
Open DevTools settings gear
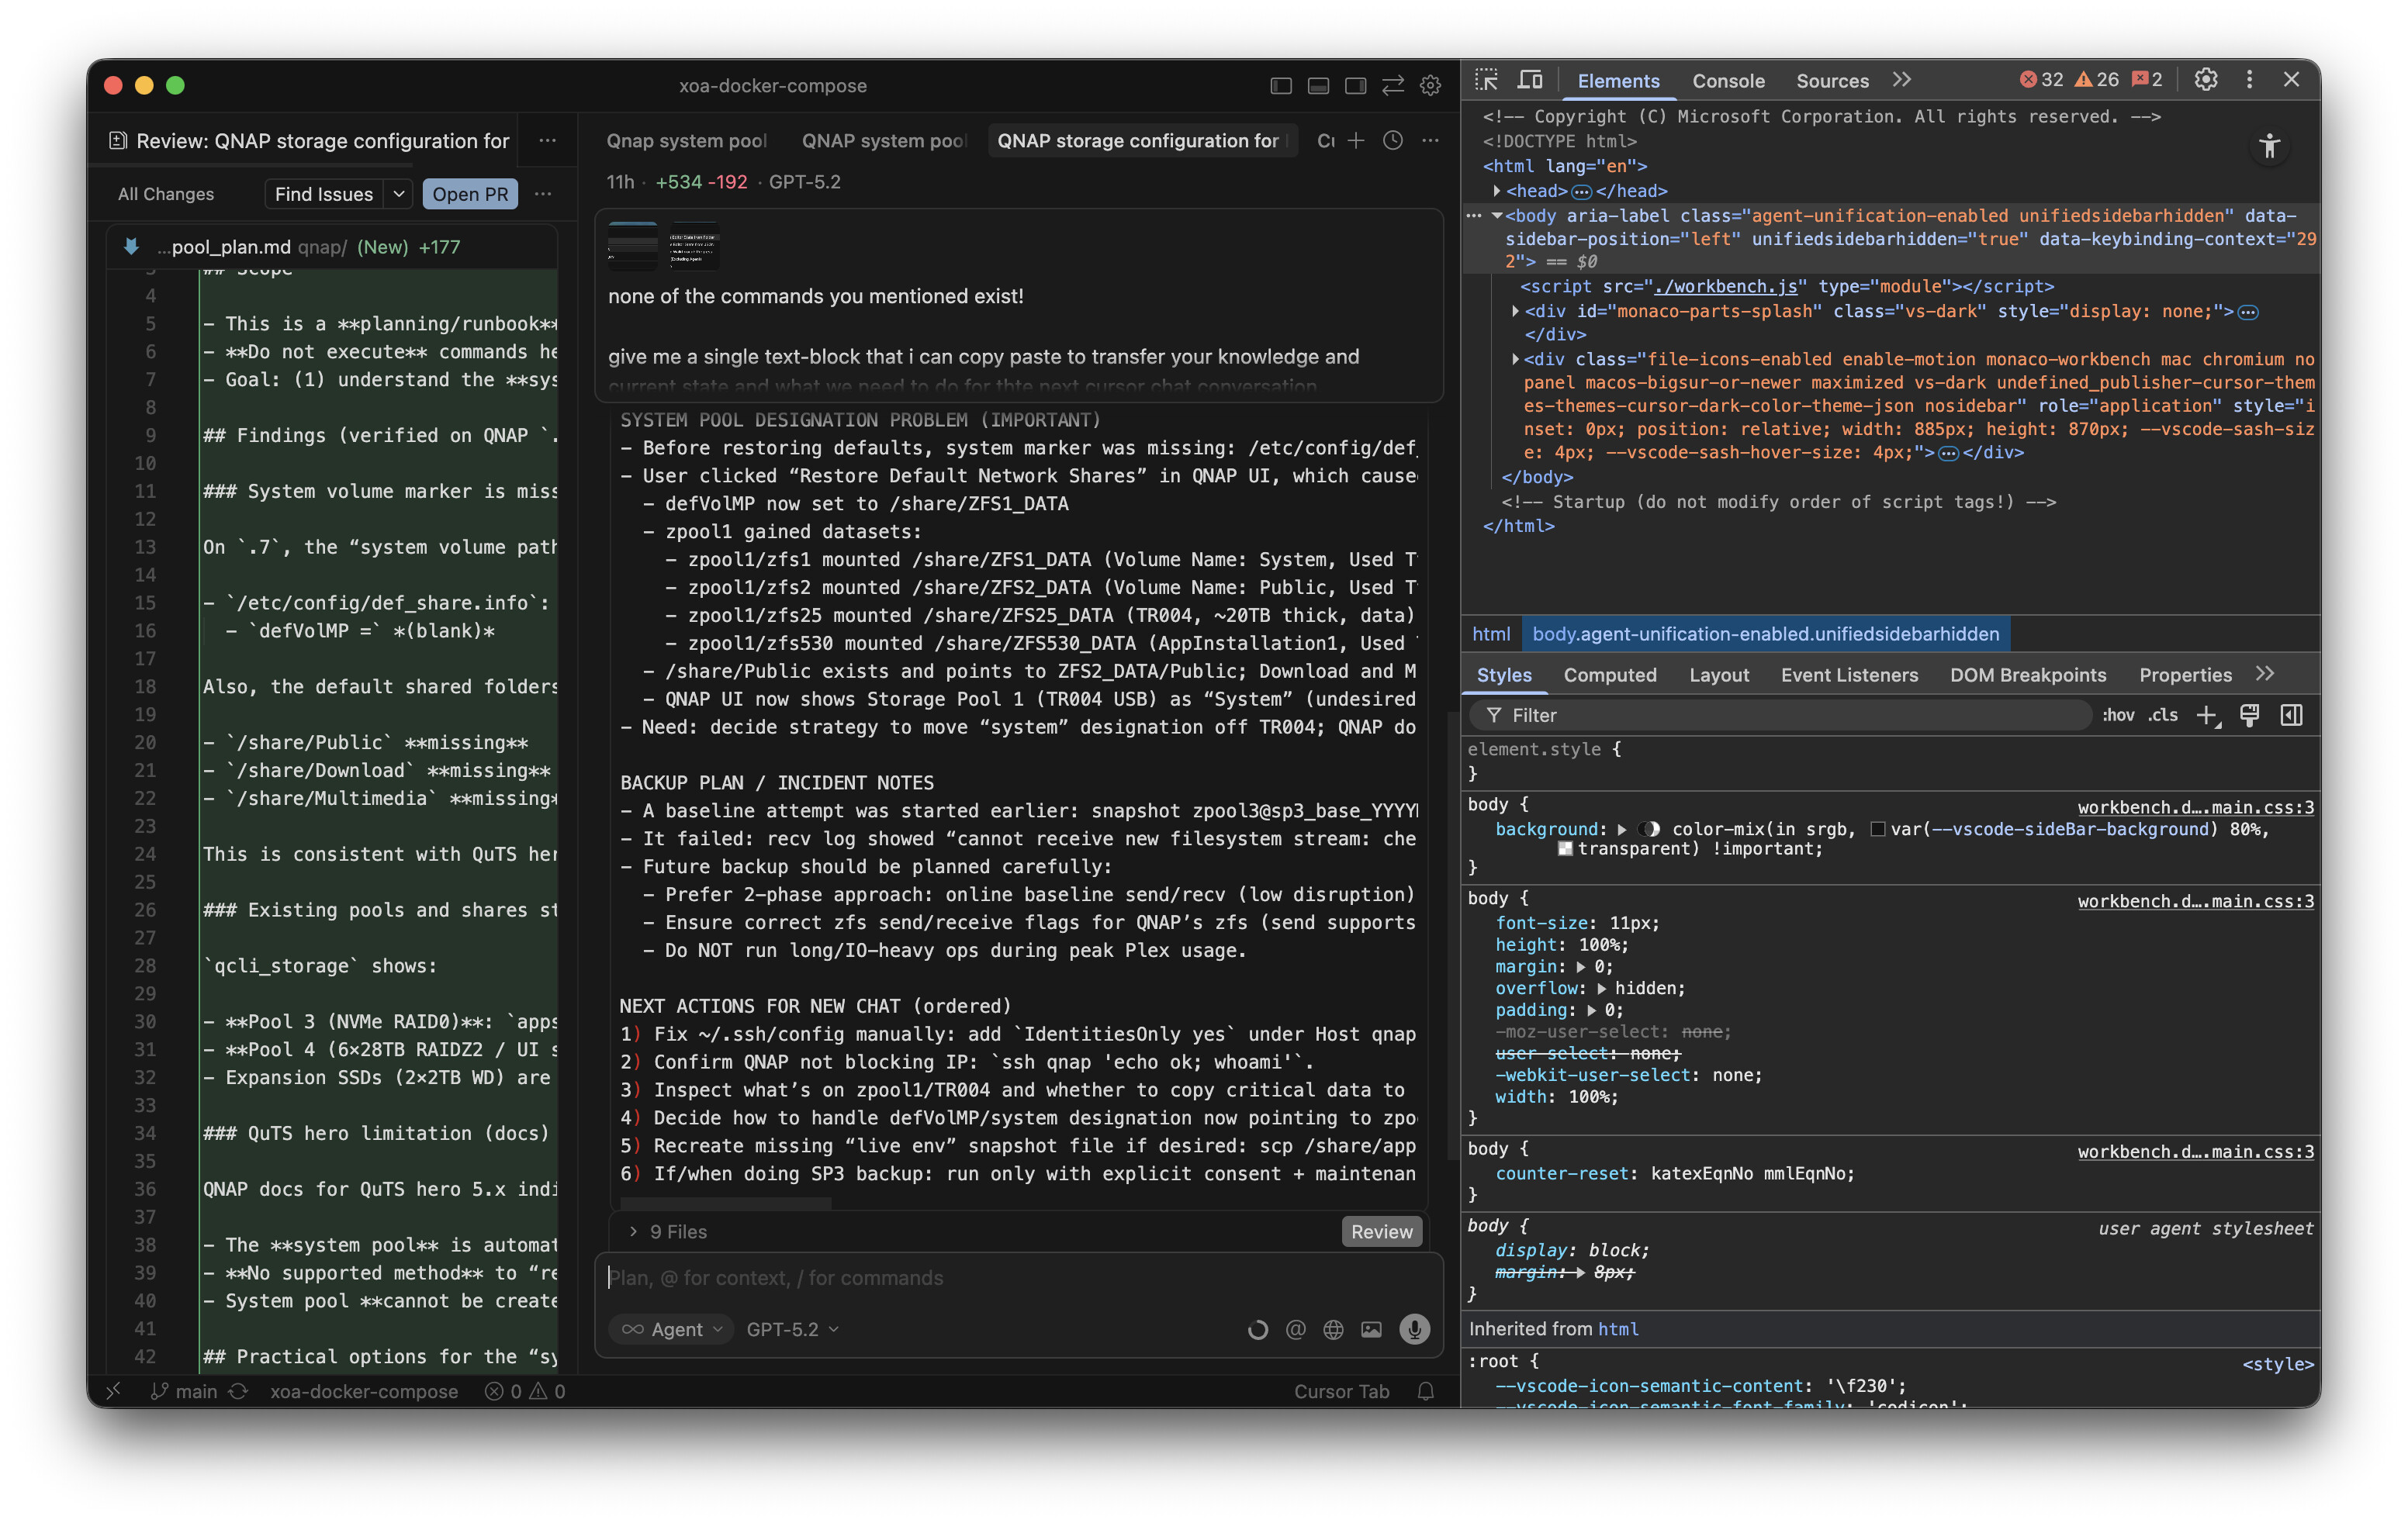pyautogui.click(x=2205, y=80)
